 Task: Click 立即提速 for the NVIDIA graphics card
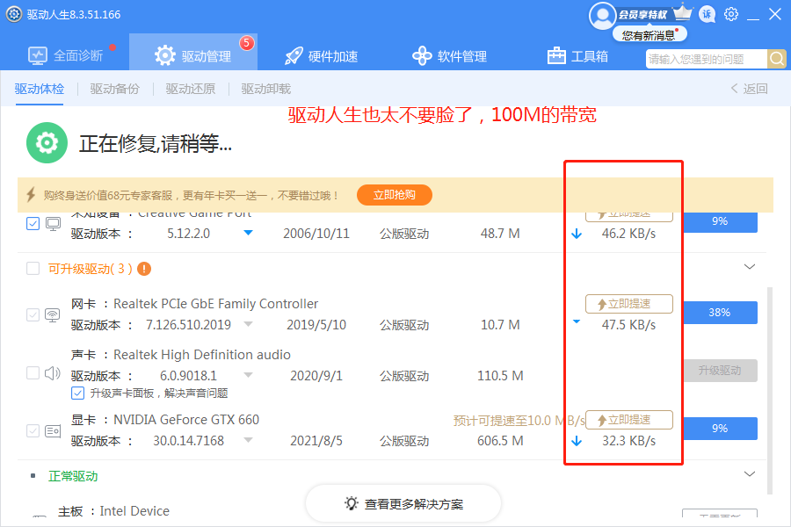tap(629, 420)
